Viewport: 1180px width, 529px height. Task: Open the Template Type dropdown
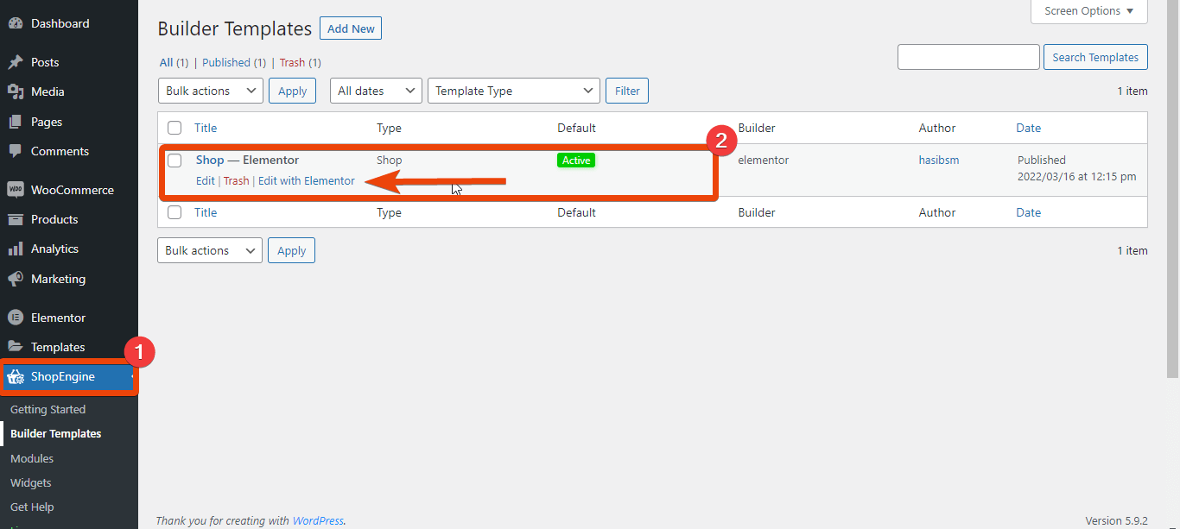tap(514, 91)
